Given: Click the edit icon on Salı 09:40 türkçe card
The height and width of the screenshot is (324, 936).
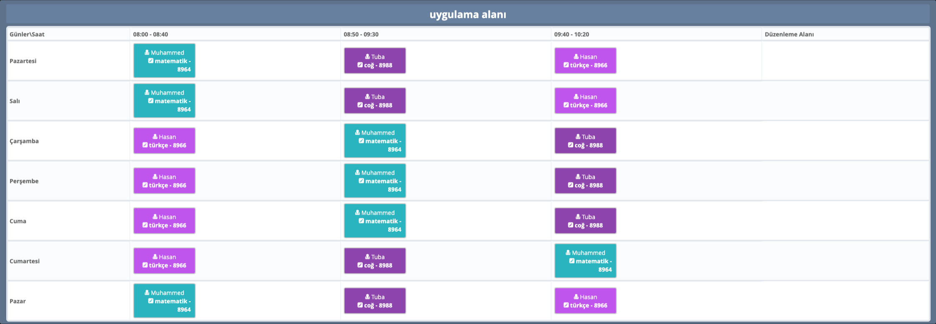Looking at the screenshot, I should click(566, 105).
